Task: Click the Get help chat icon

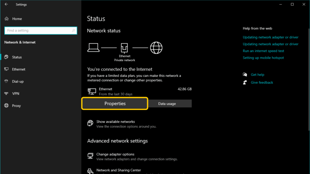Action: pyautogui.click(x=245, y=75)
